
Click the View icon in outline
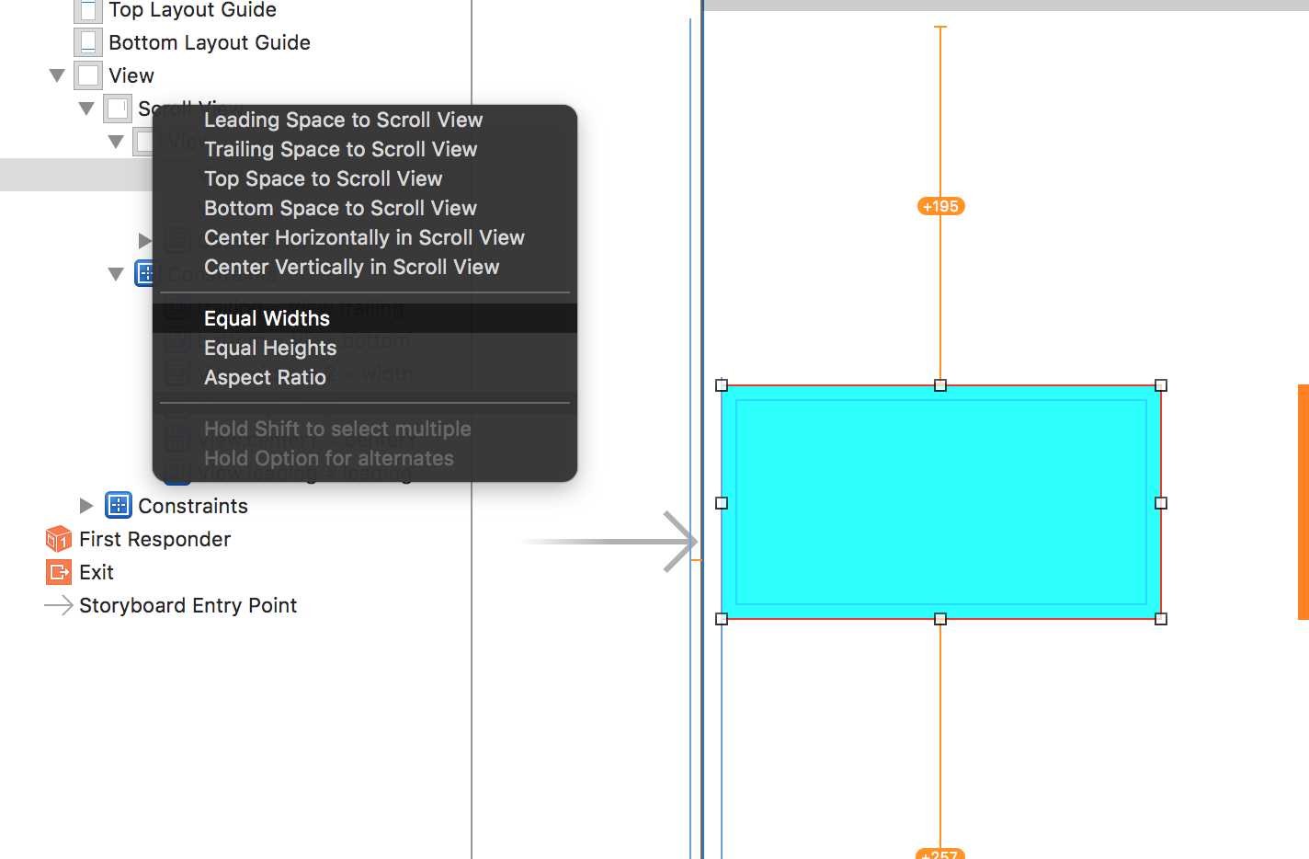click(x=88, y=75)
